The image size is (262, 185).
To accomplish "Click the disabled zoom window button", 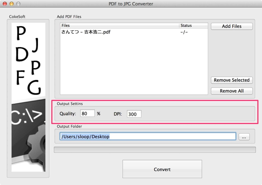I will [x=18, y=4].
